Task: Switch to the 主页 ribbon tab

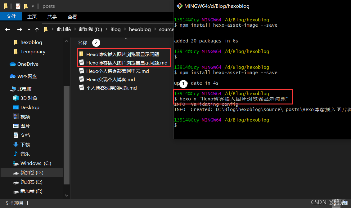Action: point(32,16)
